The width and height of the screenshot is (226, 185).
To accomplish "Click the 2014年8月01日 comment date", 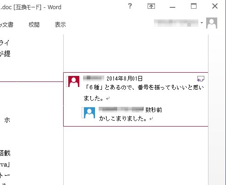I will tap(125, 79).
